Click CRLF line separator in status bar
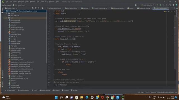Screen dimensions: 179x100 tap(143, 92)
